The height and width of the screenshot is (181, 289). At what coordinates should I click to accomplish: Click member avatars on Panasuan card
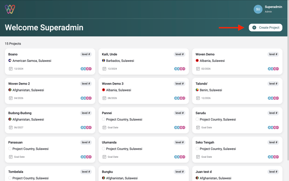point(86,157)
